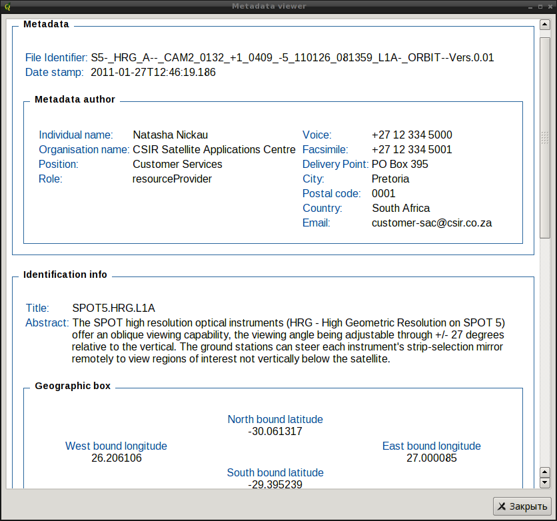Click the facsimile number +27 12 334 5001
The width and height of the screenshot is (557, 521).
tap(412, 149)
